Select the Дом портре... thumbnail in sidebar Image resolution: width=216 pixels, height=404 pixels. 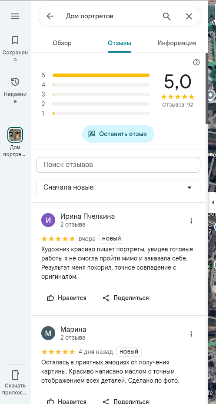(x=15, y=135)
